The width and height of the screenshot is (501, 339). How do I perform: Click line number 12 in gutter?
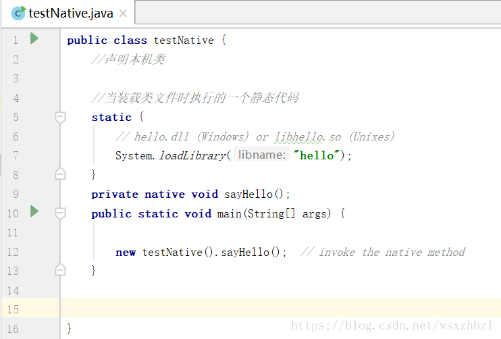pos(13,252)
